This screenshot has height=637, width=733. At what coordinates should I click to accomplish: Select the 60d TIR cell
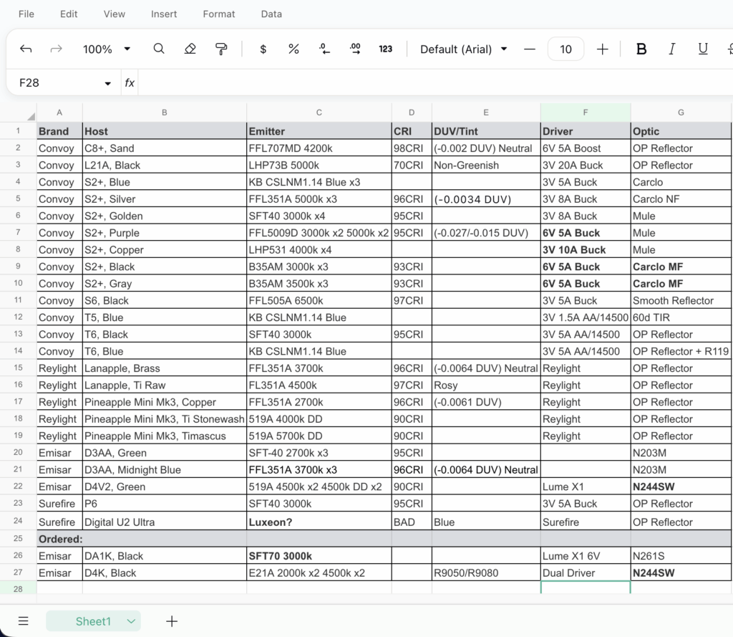(x=681, y=317)
